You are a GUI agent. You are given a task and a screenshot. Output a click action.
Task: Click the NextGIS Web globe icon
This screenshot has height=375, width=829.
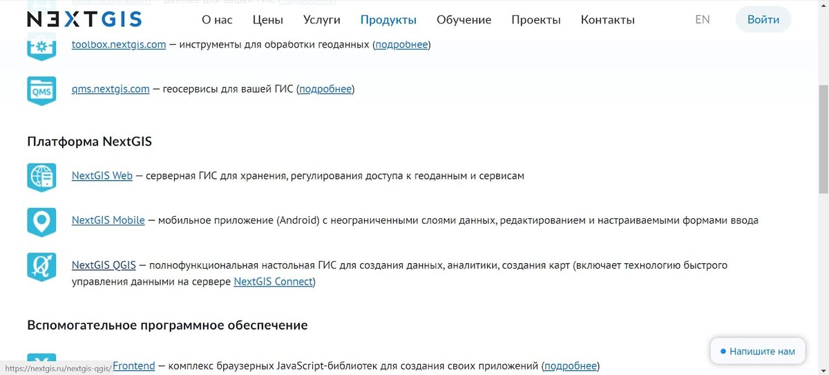pyautogui.click(x=41, y=177)
